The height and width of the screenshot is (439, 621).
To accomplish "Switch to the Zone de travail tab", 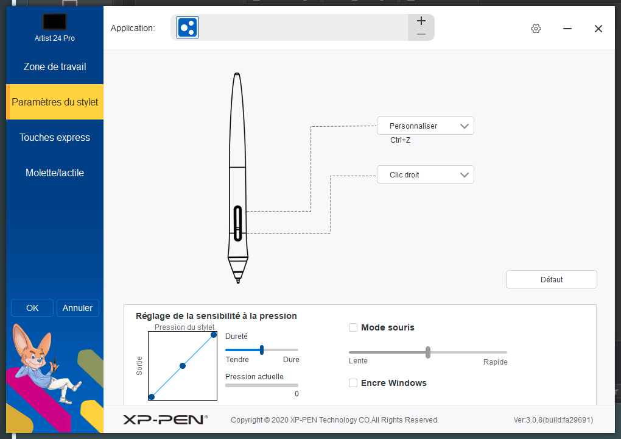I will [x=55, y=67].
